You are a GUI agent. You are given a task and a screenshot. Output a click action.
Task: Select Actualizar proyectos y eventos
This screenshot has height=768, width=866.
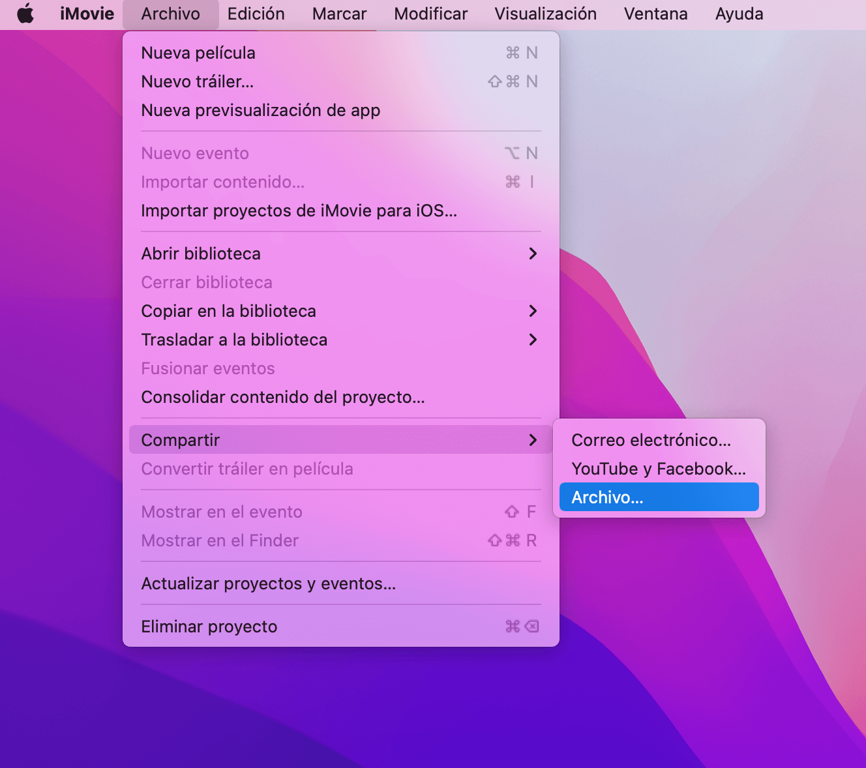pyautogui.click(x=267, y=583)
